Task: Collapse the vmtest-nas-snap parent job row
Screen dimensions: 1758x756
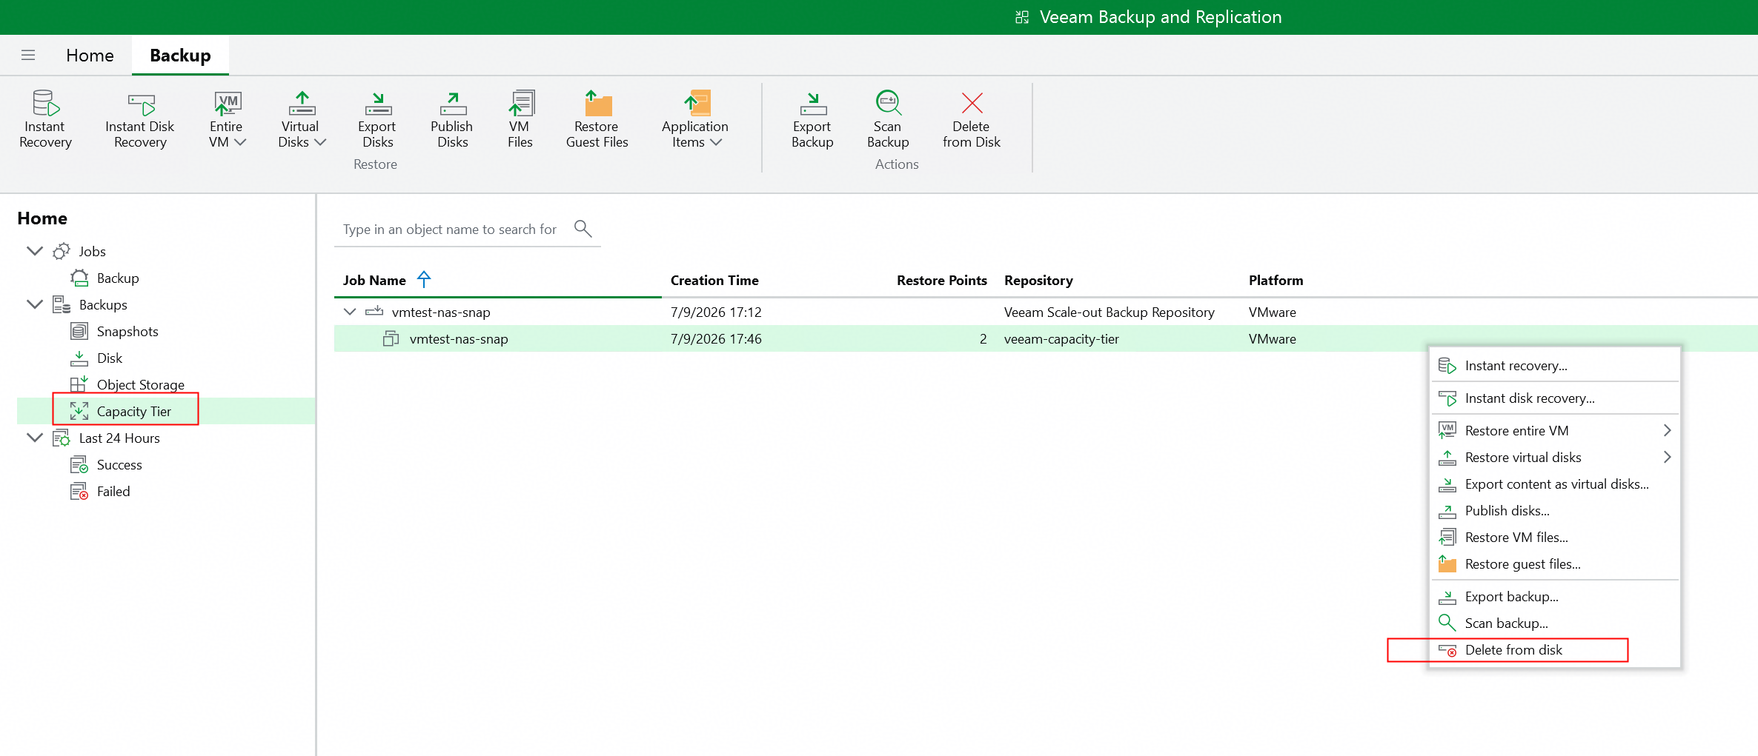Action: coord(350,312)
